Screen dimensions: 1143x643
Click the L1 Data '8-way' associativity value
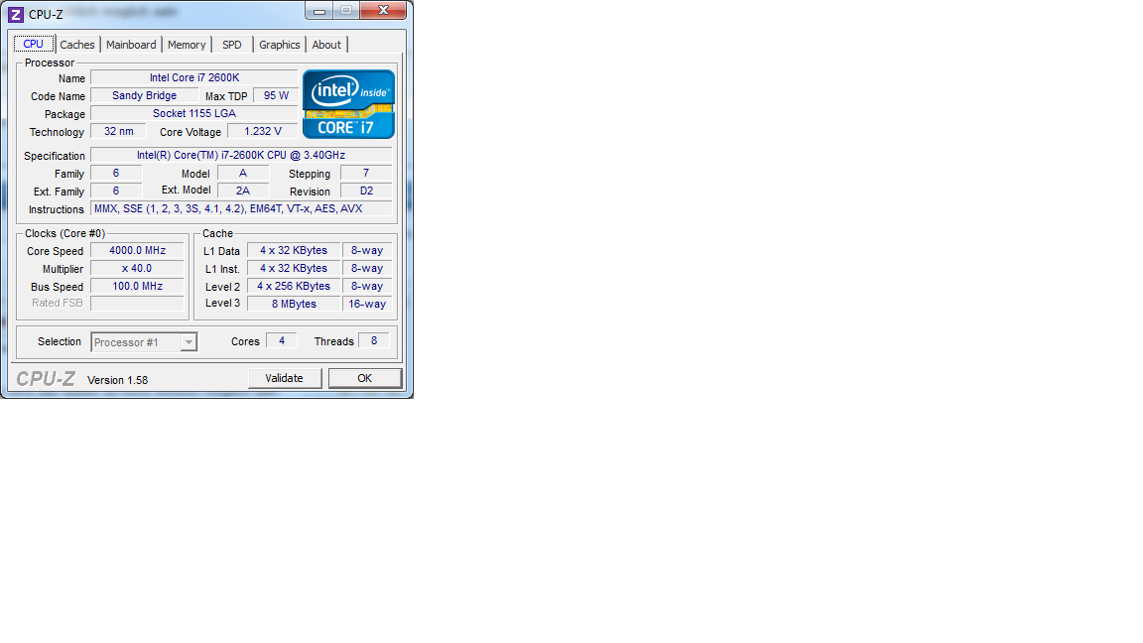pyautogui.click(x=367, y=250)
